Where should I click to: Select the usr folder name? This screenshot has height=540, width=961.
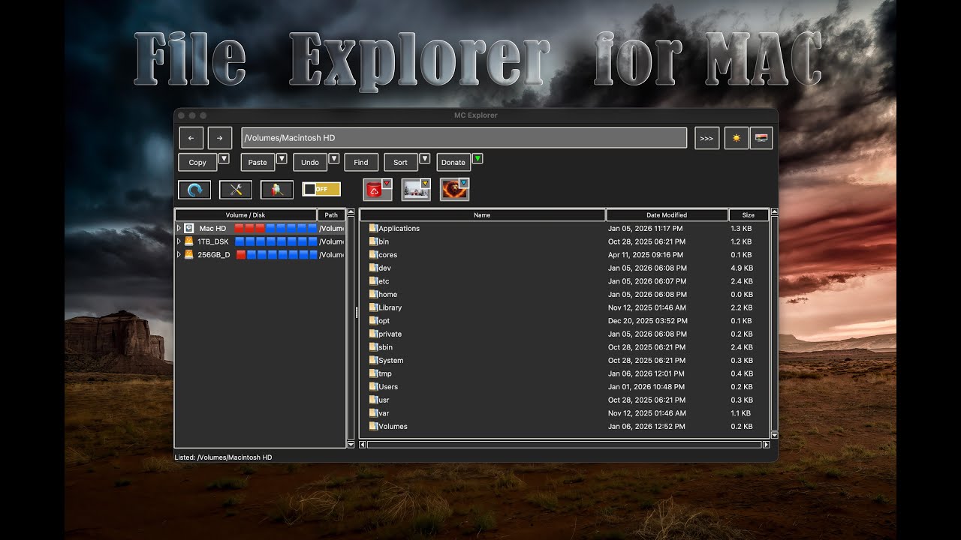(x=384, y=400)
